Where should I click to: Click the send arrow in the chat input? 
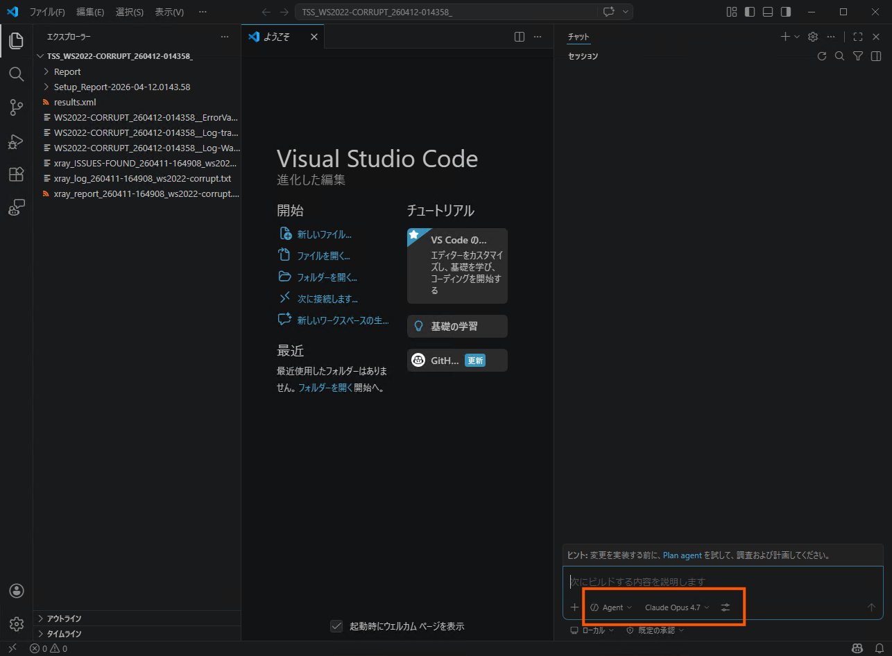click(x=872, y=607)
